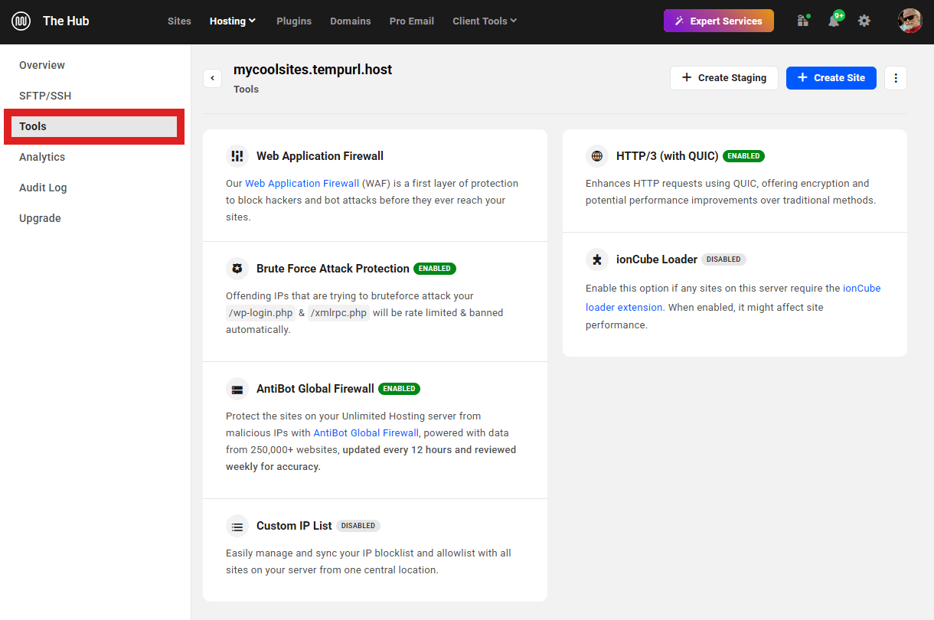Click the Create Site button
This screenshot has height=620, width=934.
831,77
